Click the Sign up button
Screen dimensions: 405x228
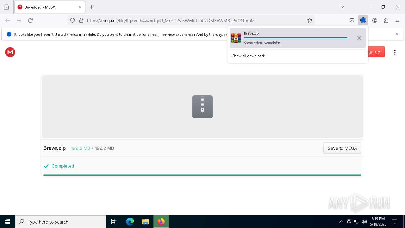pyautogui.click(x=376, y=52)
